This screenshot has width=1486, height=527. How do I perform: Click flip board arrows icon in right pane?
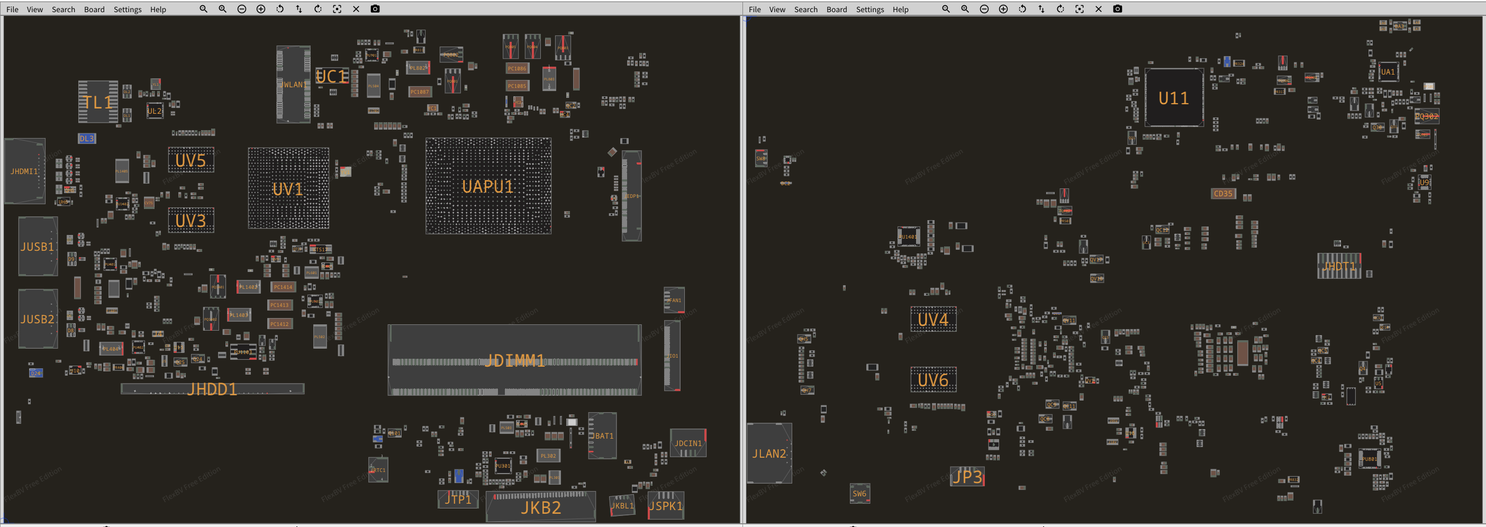(x=1041, y=9)
